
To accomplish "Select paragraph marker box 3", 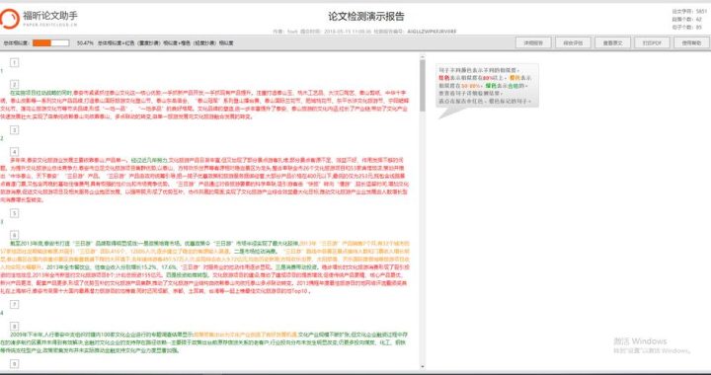I will pyautogui.click(x=15, y=130).
